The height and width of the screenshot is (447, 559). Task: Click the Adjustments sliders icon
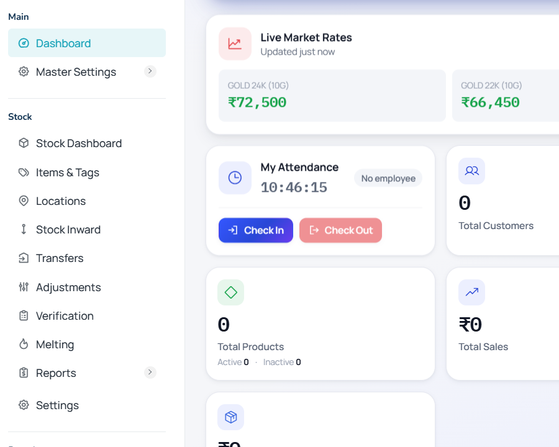(x=24, y=287)
